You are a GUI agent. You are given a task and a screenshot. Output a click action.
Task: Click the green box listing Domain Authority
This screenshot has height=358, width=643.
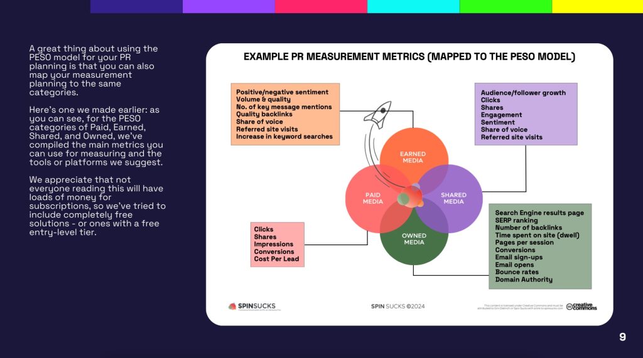coord(540,246)
